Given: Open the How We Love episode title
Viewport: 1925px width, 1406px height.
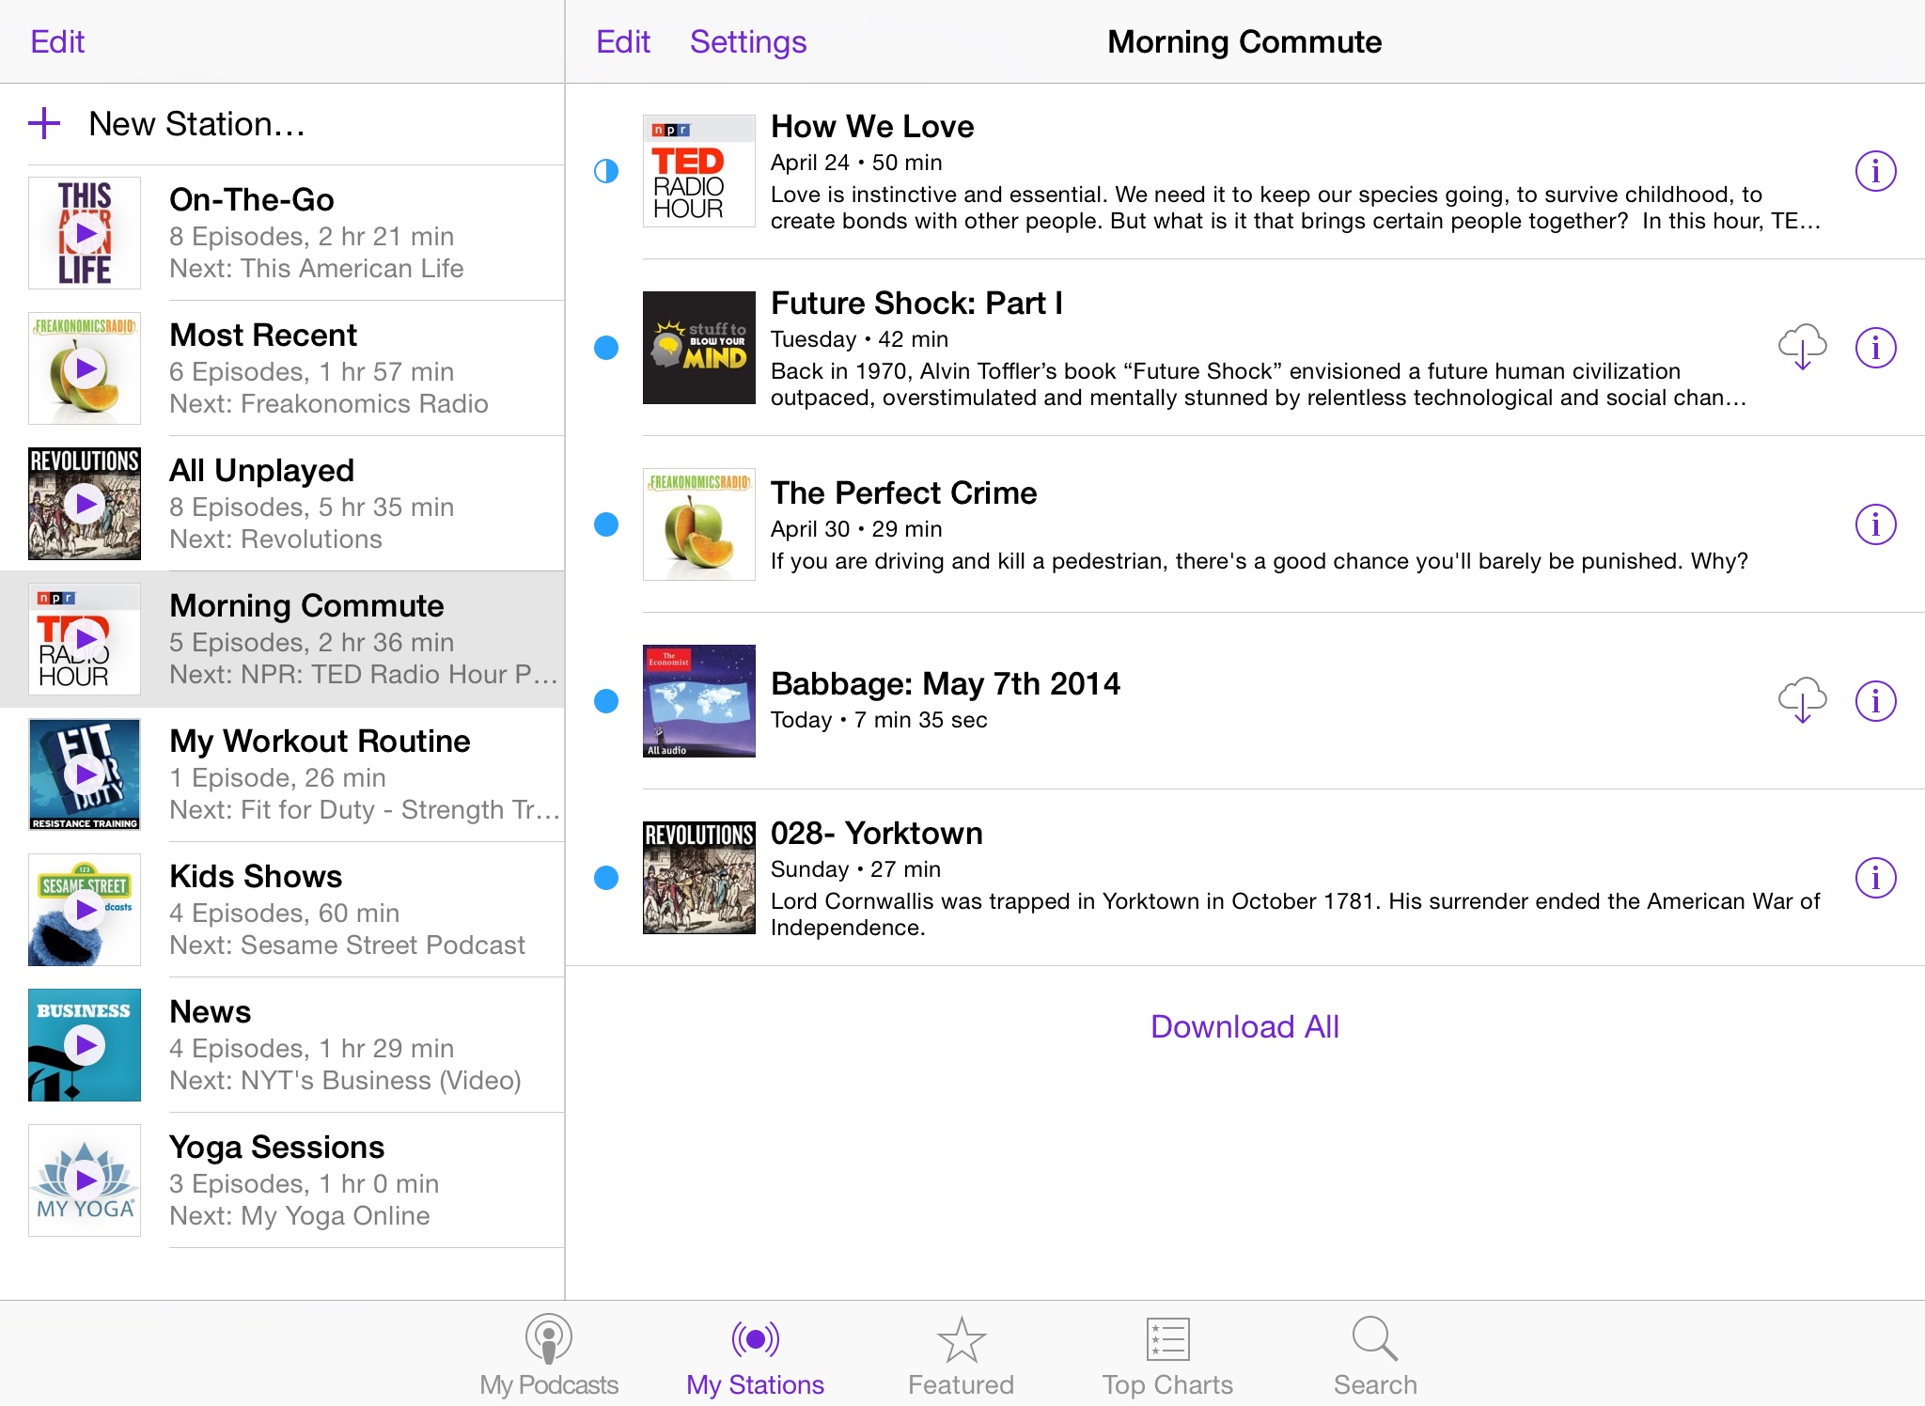Looking at the screenshot, I should click(872, 126).
